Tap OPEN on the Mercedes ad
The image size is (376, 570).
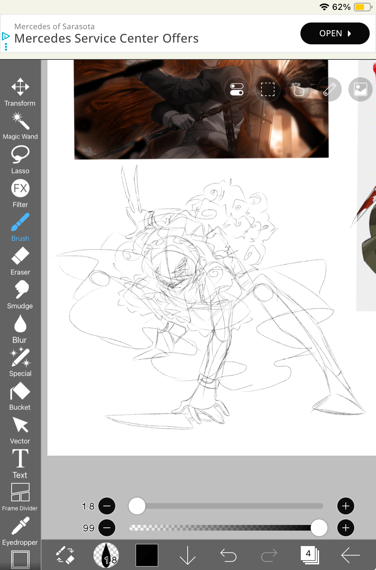335,33
